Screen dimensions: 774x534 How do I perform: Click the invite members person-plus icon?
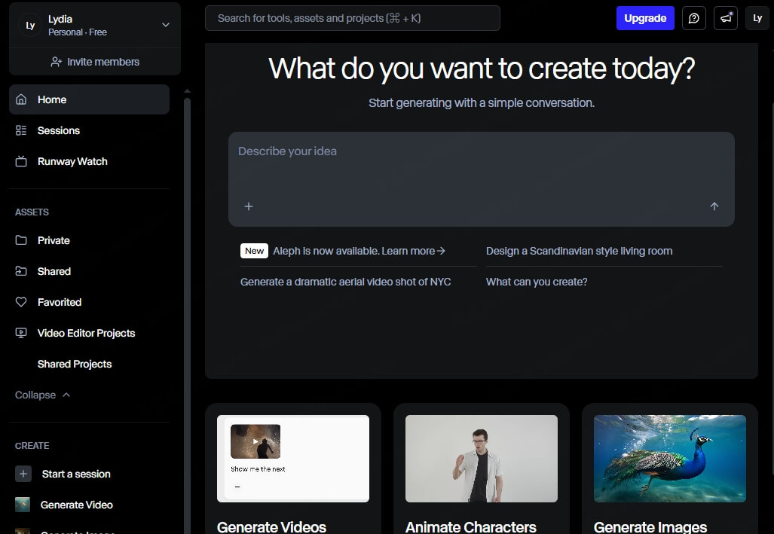coord(57,63)
